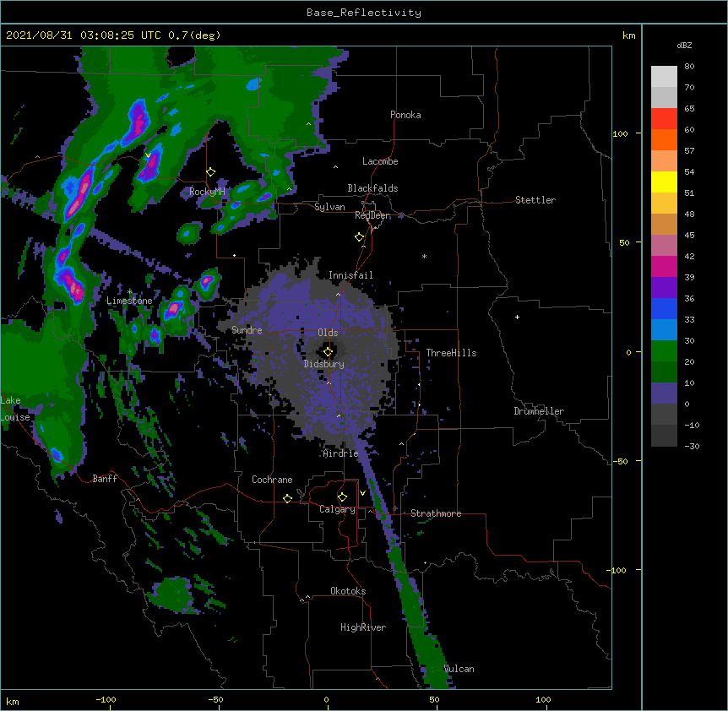Choose the purple 36-39 dBZ legend swatch
728x711 pixels.
(664, 288)
